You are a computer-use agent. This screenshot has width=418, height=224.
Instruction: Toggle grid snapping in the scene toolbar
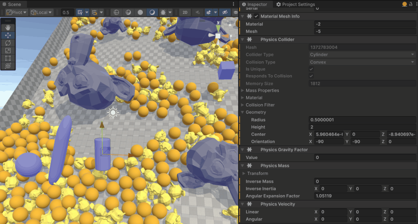(x=80, y=12)
